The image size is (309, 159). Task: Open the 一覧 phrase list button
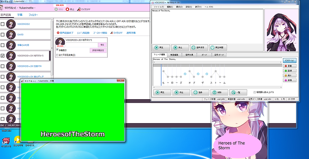(238, 92)
